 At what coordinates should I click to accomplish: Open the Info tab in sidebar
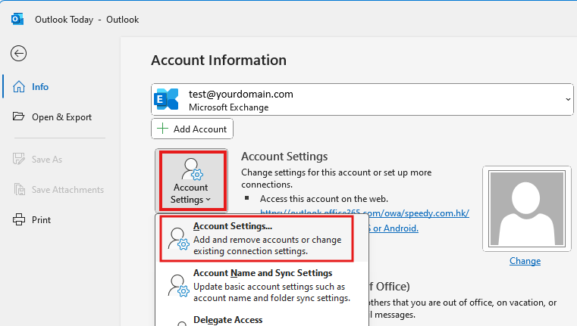pos(40,87)
